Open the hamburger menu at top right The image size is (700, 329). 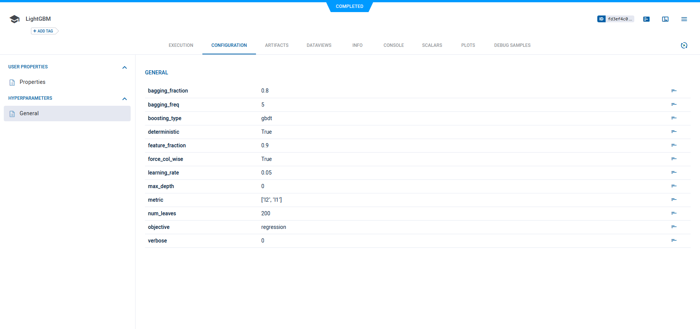pos(684,19)
